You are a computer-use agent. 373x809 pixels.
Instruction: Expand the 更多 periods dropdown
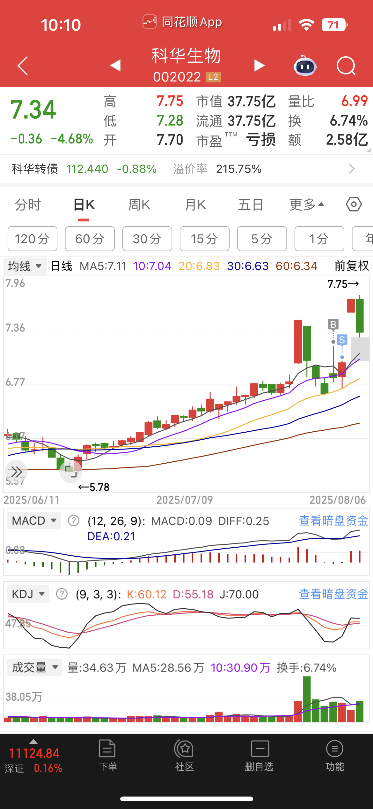click(x=307, y=204)
